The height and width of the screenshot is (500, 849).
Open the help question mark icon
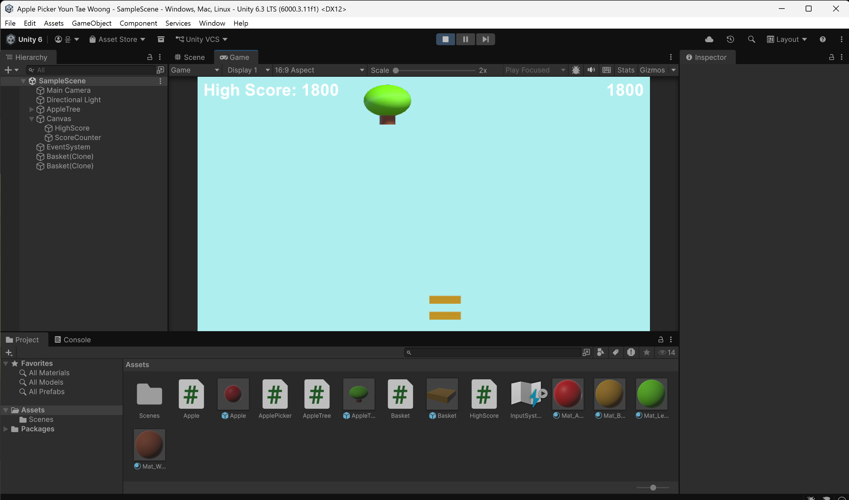click(x=823, y=39)
